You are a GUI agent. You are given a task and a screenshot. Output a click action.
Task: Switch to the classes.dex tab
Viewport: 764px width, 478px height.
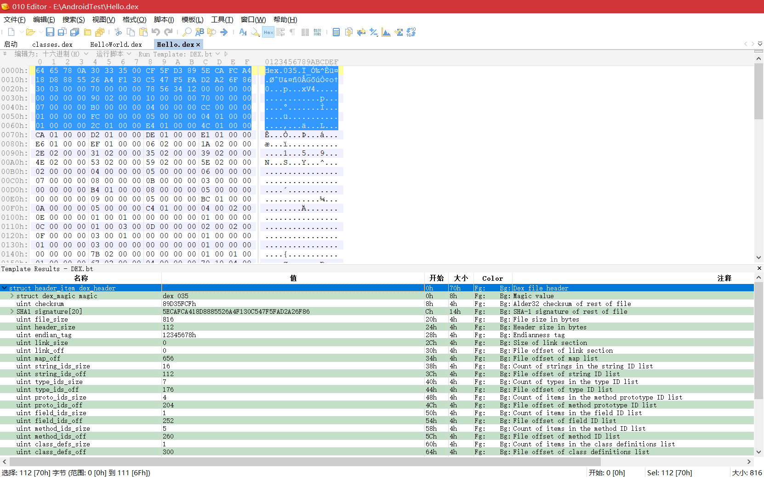click(x=52, y=44)
